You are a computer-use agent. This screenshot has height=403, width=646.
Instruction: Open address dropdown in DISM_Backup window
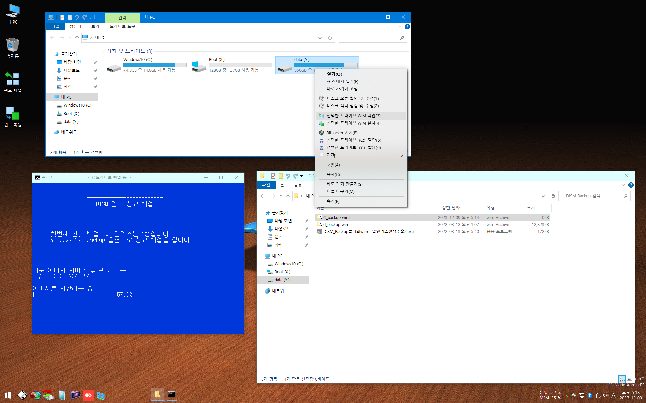tap(543, 196)
